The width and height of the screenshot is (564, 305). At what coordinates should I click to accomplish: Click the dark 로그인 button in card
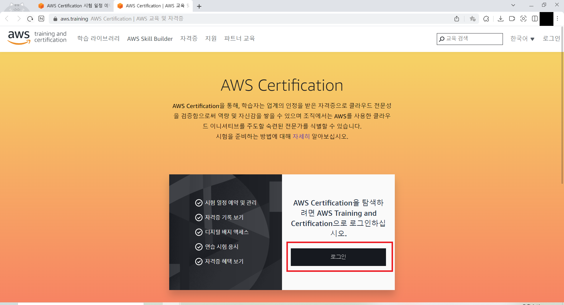(338, 257)
